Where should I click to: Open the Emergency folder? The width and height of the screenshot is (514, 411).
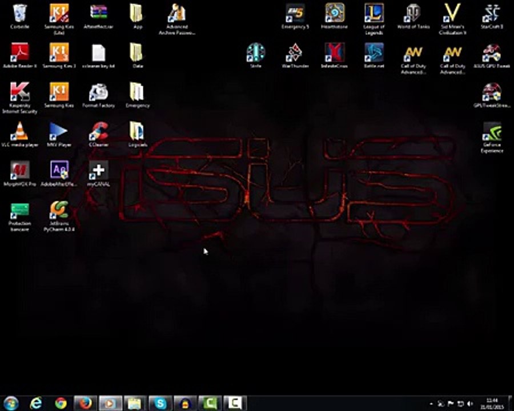tap(137, 95)
